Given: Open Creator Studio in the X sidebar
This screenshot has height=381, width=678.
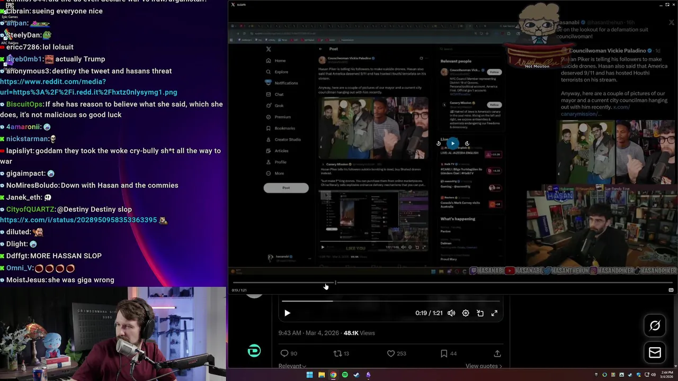Looking at the screenshot, I should pyautogui.click(x=283, y=139).
